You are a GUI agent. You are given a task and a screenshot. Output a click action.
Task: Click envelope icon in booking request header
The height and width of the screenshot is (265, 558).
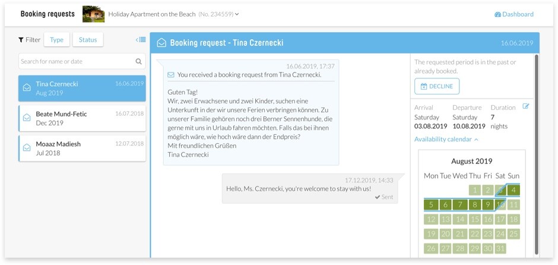pyautogui.click(x=161, y=43)
